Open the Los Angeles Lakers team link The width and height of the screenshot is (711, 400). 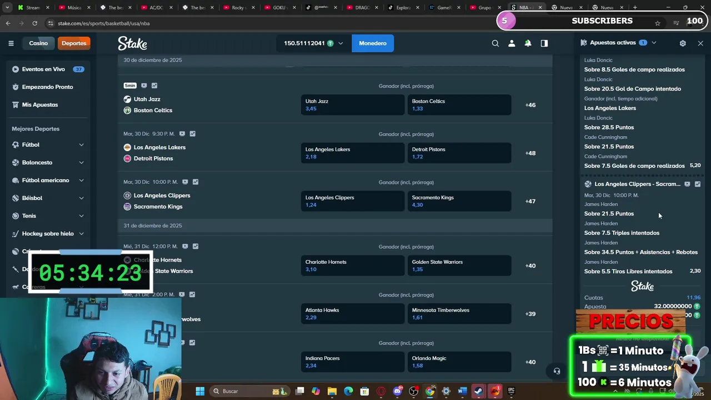(159, 147)
